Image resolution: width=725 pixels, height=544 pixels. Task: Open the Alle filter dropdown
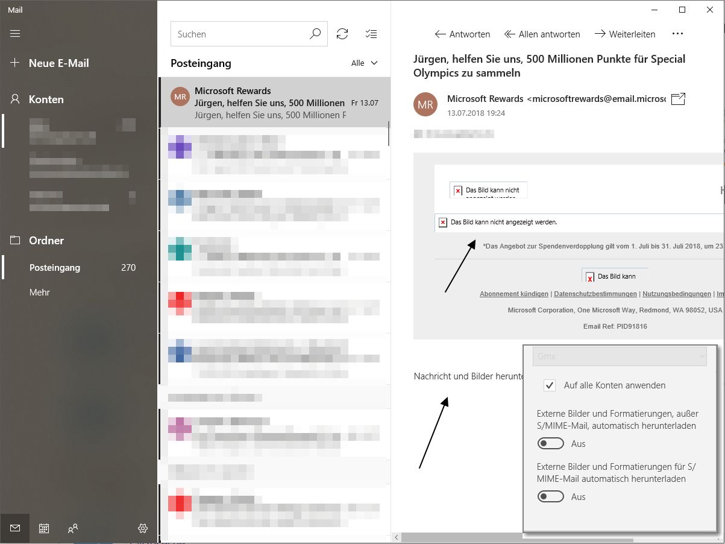[364, 63]
